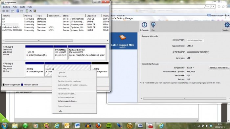The image size is (230, 129).
Task: Click the Windows Start orb
Action: 4,125
